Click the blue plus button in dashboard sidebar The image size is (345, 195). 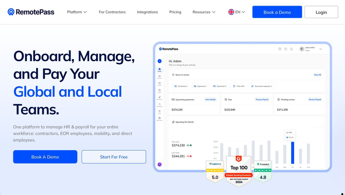tap(160, 61)
